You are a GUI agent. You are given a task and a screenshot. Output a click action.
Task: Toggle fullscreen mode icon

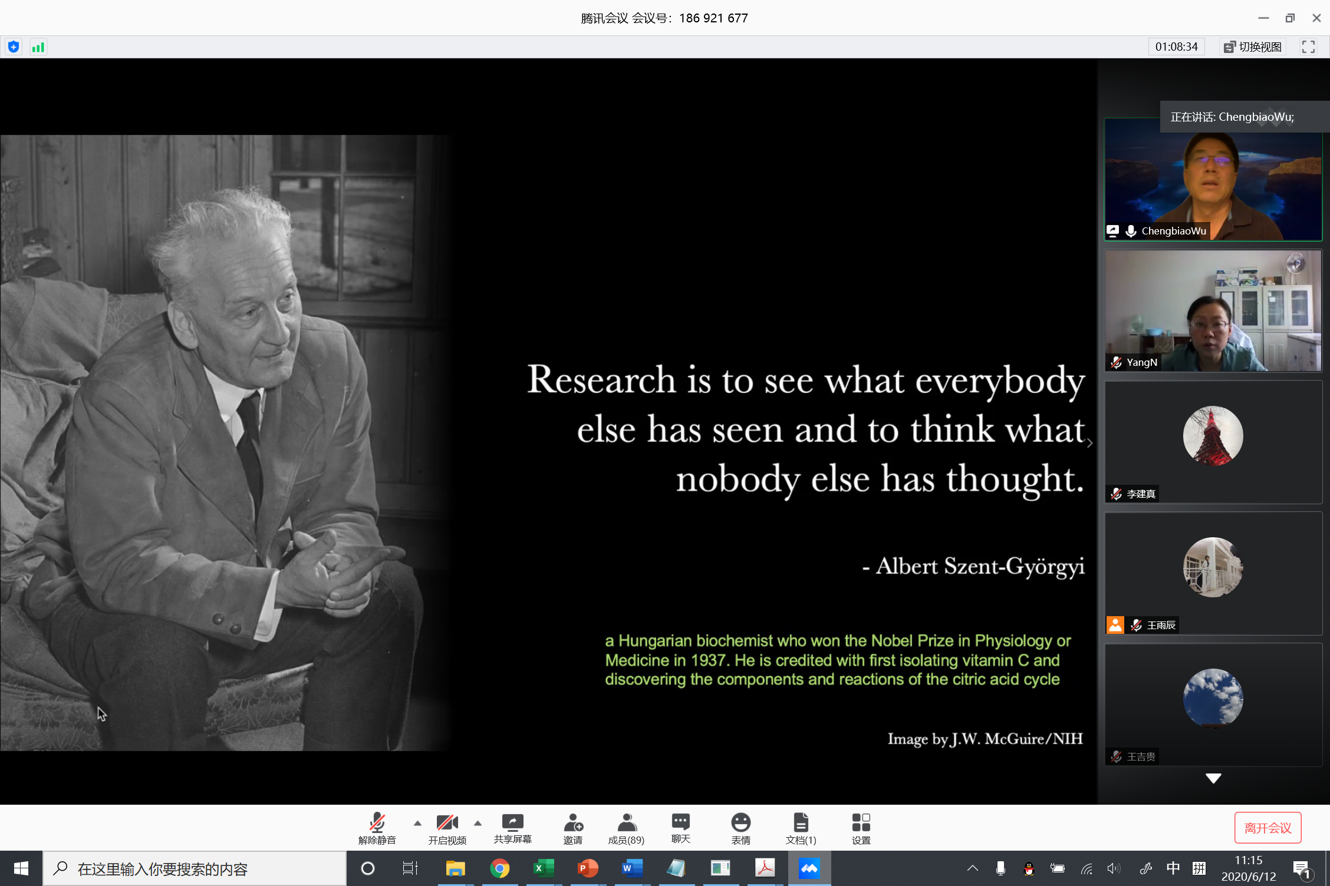point(1308,47)
